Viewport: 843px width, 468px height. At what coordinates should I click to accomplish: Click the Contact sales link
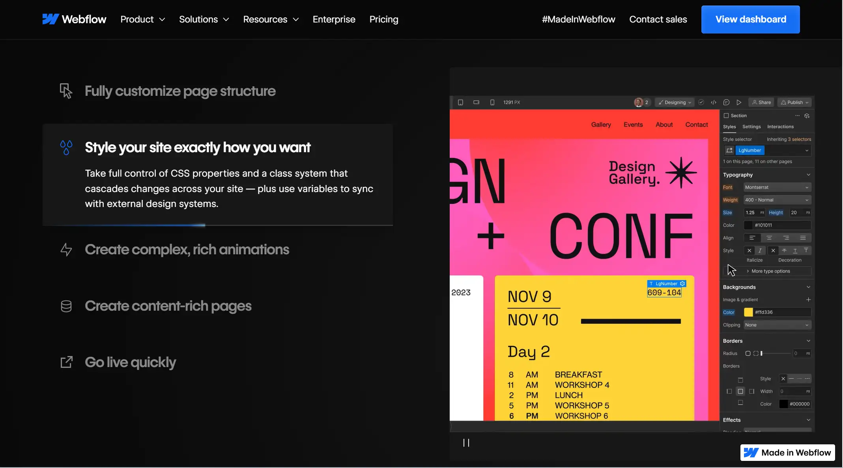(658, 19)
